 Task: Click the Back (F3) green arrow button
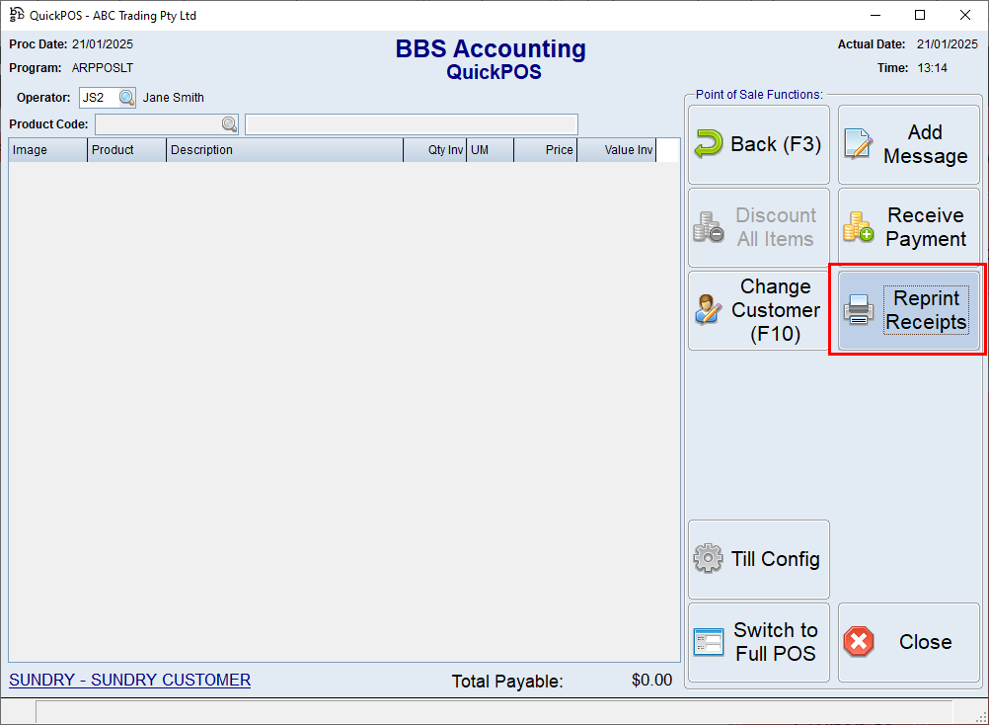(758, 144)
